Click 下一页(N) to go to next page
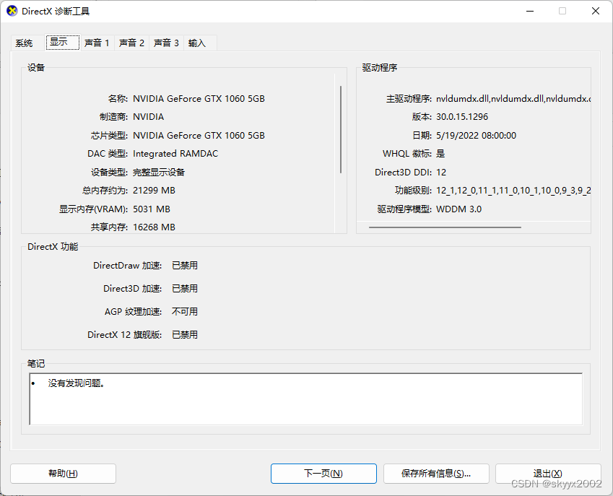 (323, 474)
